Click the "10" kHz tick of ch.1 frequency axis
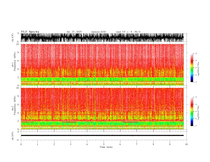Image resolution: width=210 pixels, height=162 pixels. [x=18, y=44]
